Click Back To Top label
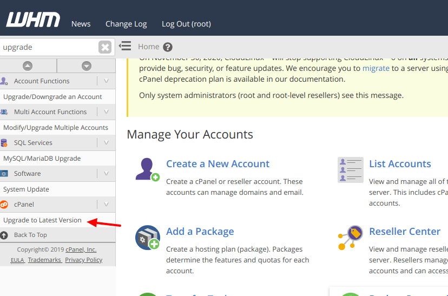Screen dimensions: 448x296 (30, 235)
